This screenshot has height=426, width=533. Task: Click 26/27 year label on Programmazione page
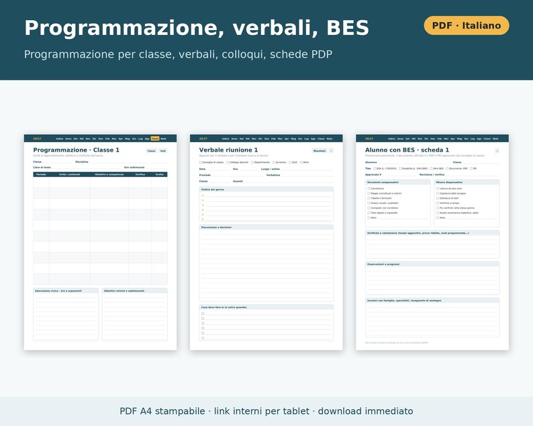click(37, 139)
